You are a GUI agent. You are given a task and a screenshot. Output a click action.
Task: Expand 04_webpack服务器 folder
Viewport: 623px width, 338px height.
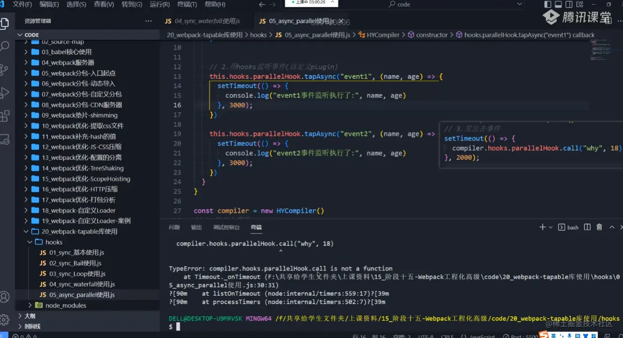[x=87, y=63]
